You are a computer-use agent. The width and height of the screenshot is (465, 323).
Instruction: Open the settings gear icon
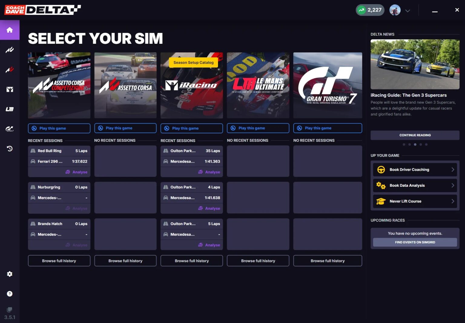click(10, 274)
